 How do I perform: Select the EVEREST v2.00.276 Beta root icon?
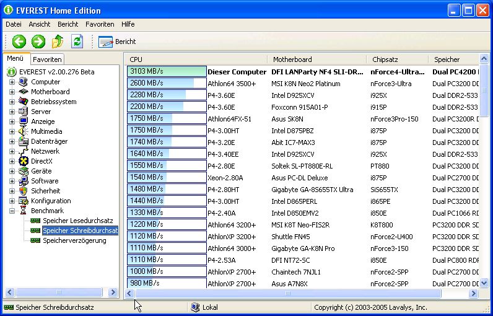coord(11,72)
